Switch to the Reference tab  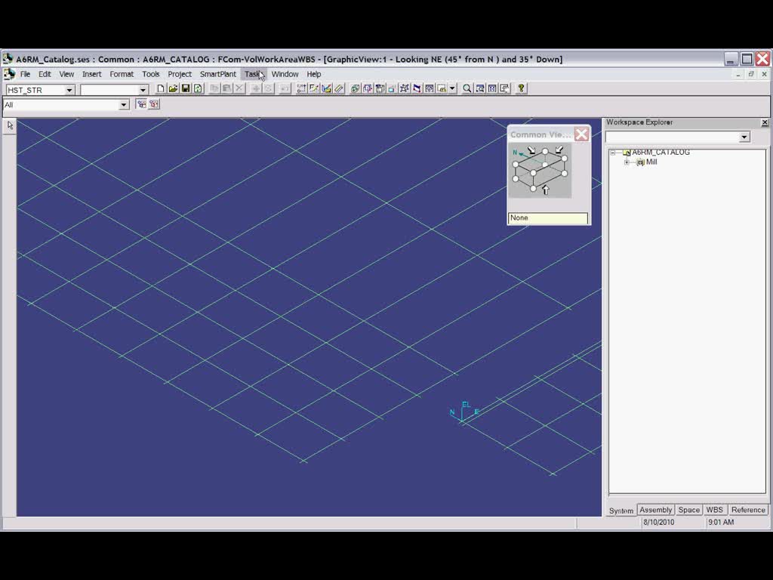(748, 510)
